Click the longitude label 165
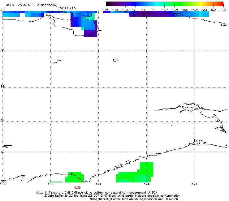229x201 pixels. point(2,184)
